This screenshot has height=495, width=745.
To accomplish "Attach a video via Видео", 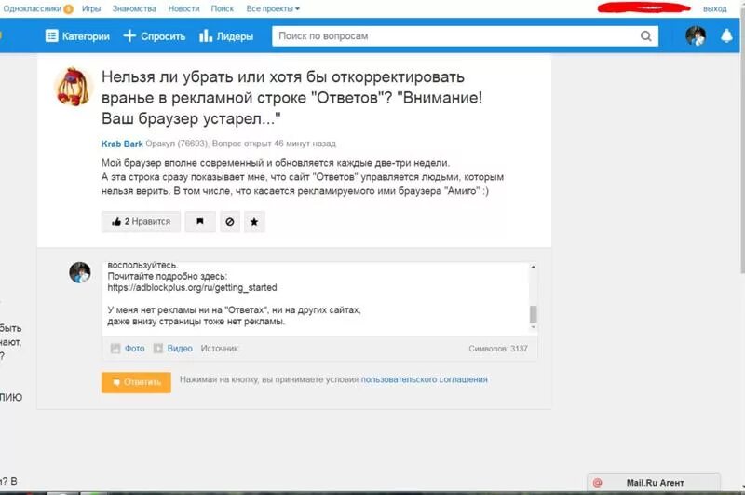I will click(x=173, y=349).
